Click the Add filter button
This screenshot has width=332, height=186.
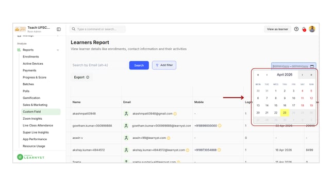164,65
